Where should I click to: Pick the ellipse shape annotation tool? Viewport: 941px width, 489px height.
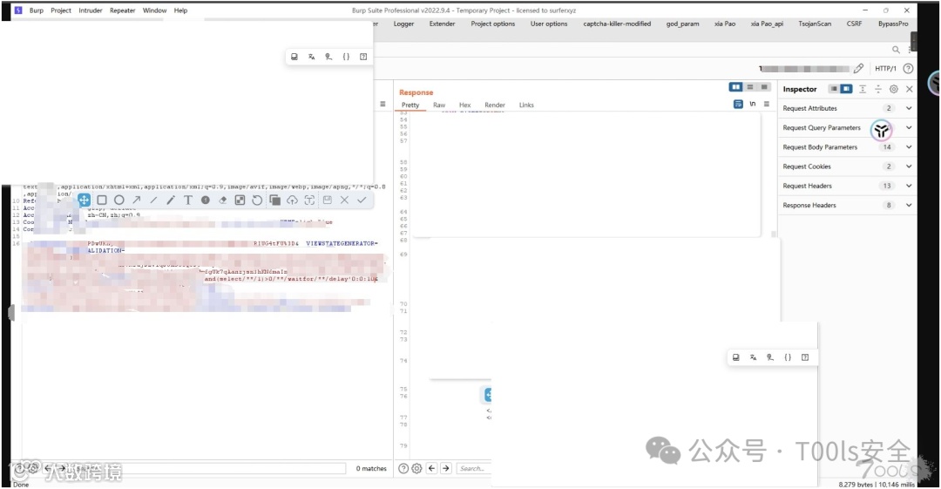118,200
